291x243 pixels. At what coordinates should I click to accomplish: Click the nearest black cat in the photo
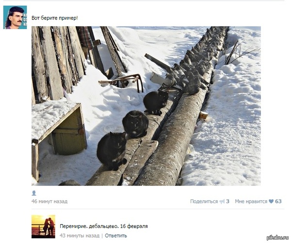tap(112, 151)
